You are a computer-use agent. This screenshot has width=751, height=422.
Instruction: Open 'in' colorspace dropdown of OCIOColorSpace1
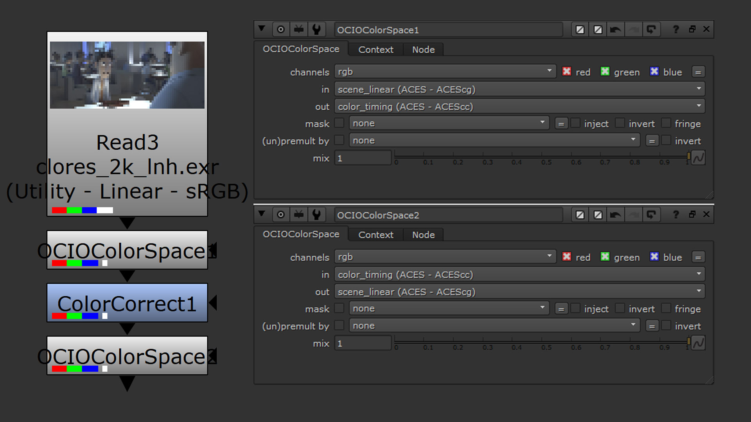tap(519, 89)
